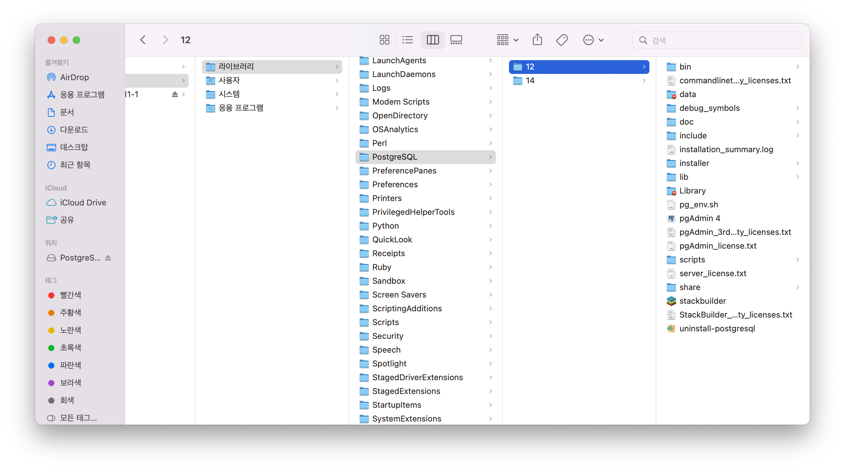Click the Share toolbar icon
Viewport: 845px width, 471px height.
coord(537,40)
